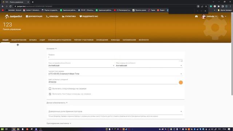Switch to the Модерирование tab
Image resolution: width=233 pixels, height=131 pixels.
(19, 40)
